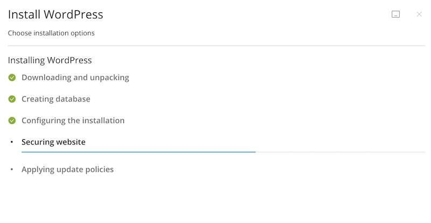Click green check beside Creating database

pyautogui.click(x=12, y=99)
